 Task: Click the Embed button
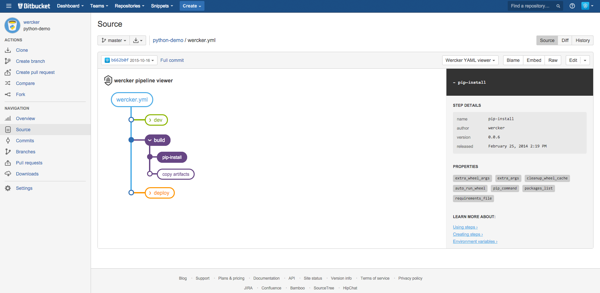pyautogui.click(x=534, y=60)
